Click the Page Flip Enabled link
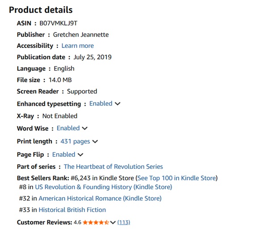Screen dimensions: 268x238 (64, 154)
